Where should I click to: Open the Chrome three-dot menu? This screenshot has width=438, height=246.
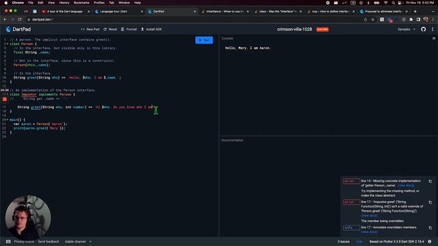(433, 20)
